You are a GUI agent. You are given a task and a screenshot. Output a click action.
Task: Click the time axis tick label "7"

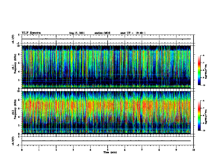[x=142, y=150]
